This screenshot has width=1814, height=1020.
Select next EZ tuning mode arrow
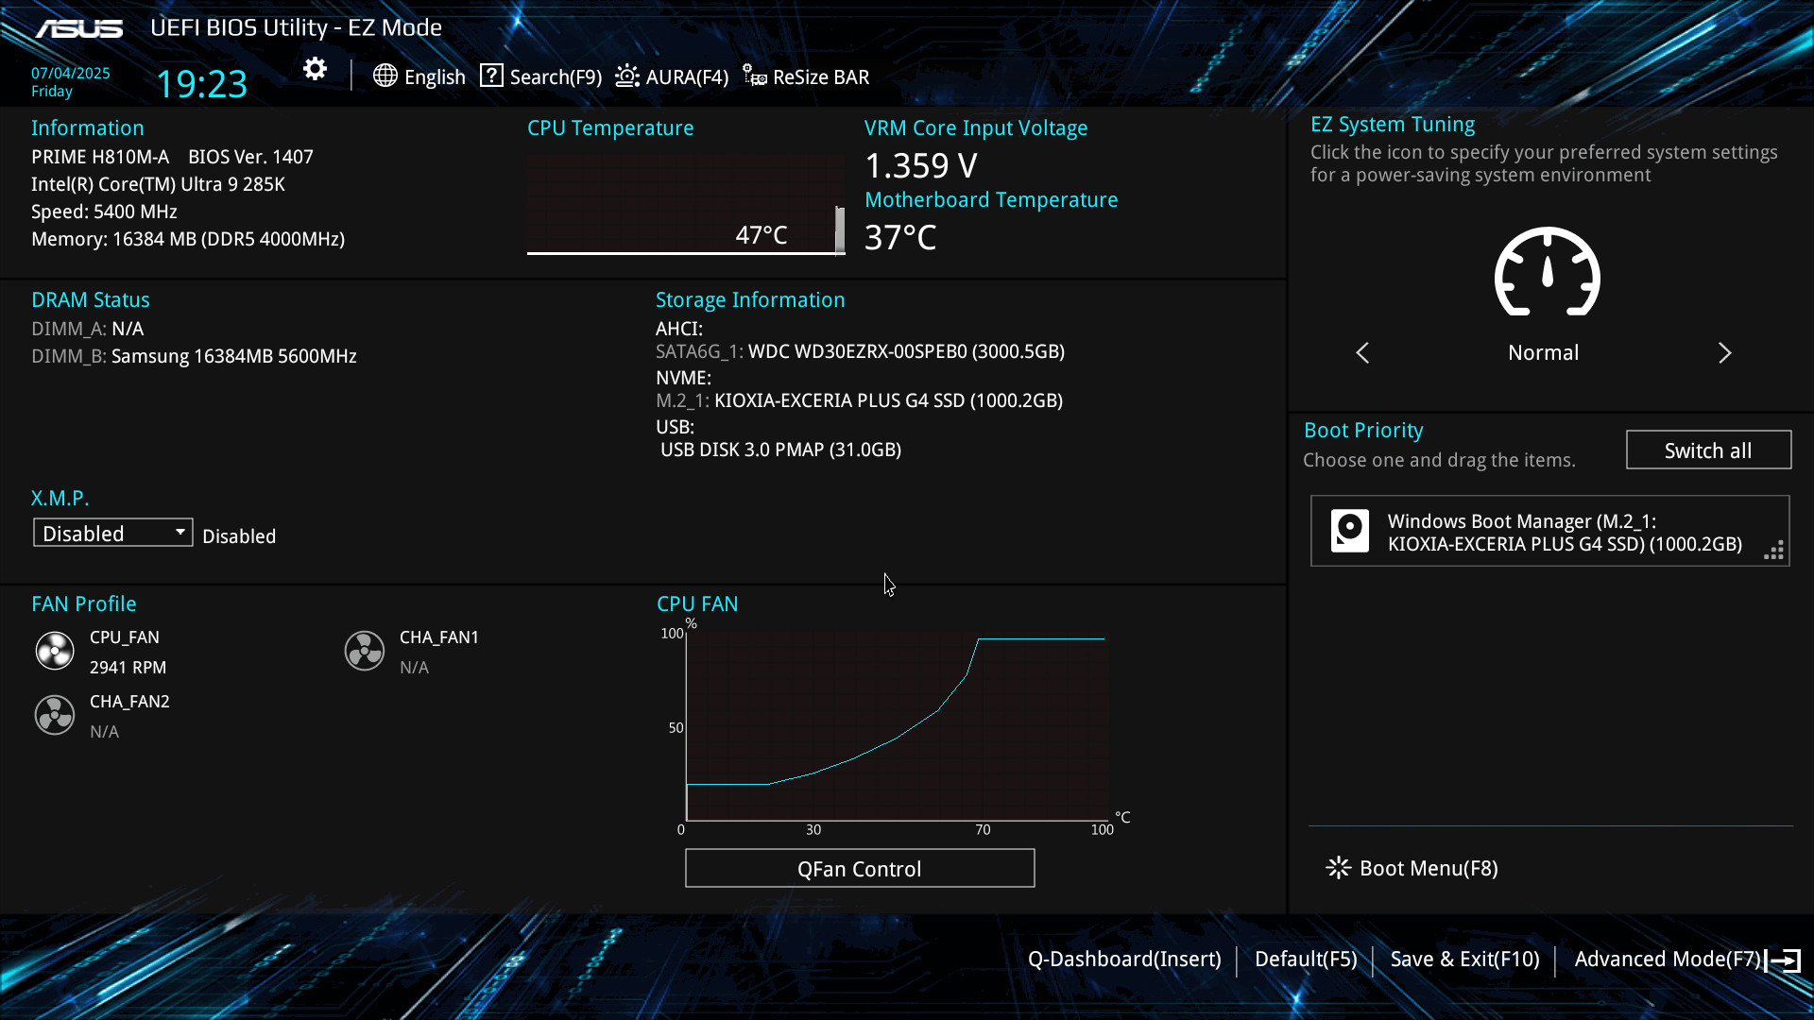coord(1724,352)
